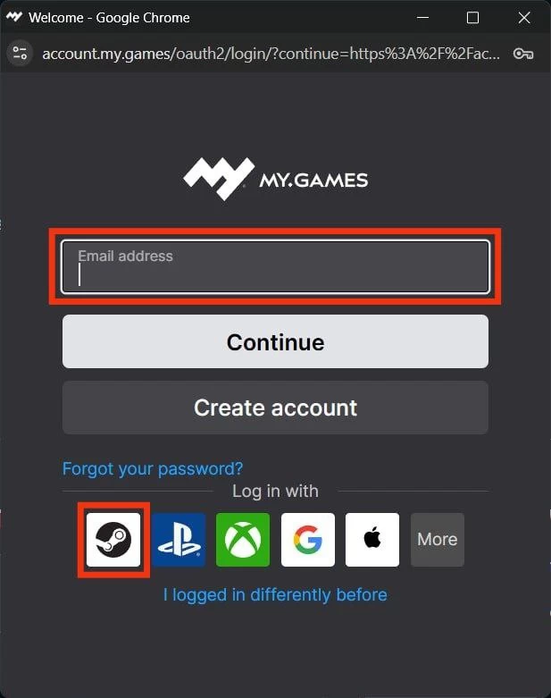This screenshot has width=551, height=698.
Task: Open I logged in differently before link
Action: click(275, 594)
